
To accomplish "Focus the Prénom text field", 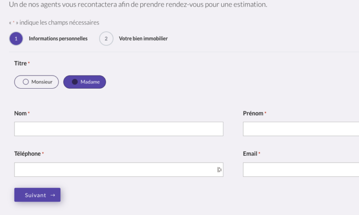I will coord(301,129).
